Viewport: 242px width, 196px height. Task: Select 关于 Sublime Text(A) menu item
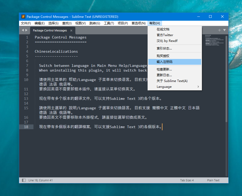[175, 81]
